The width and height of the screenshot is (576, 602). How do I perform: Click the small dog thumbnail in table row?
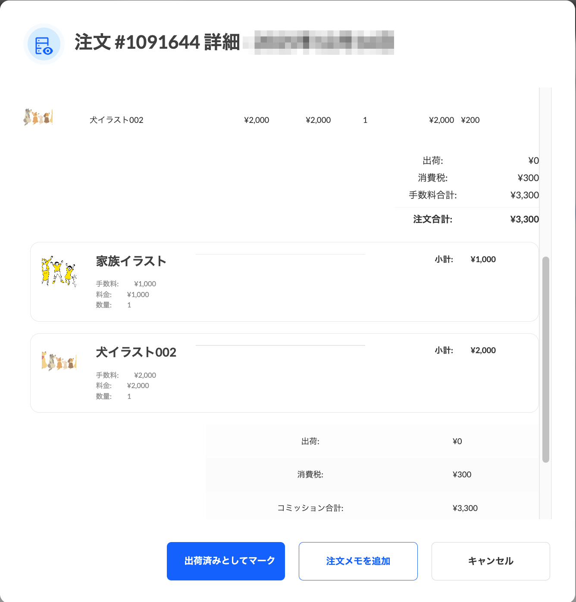(38, 117)
